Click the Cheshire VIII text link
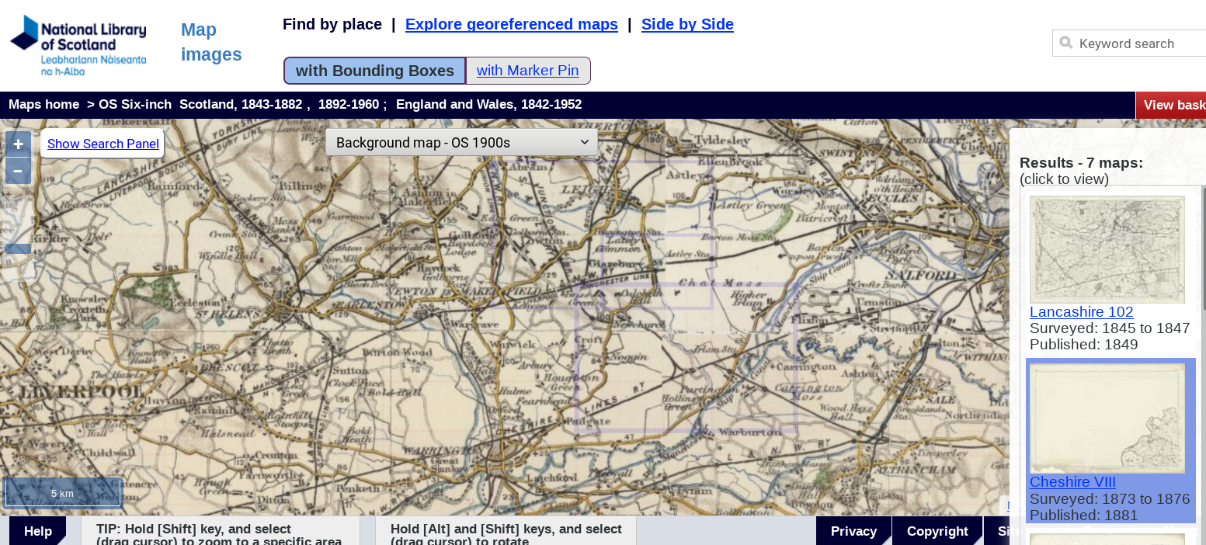1206x545 pixels. pyautogui.click(x=1072, y=481)
